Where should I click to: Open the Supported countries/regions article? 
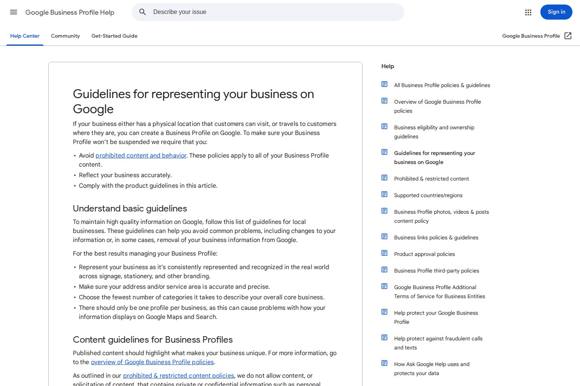(x=428, y=195)
